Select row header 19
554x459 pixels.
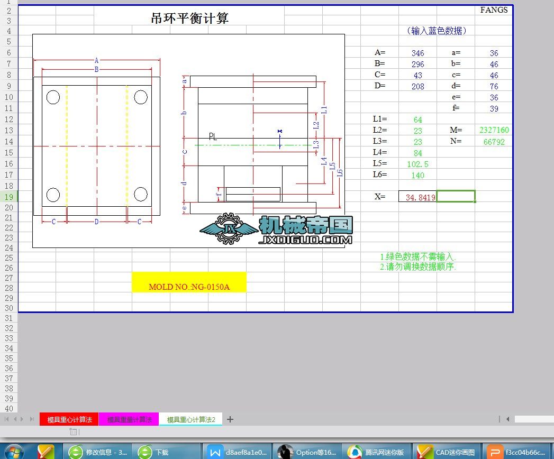click(x=9, y=197)
